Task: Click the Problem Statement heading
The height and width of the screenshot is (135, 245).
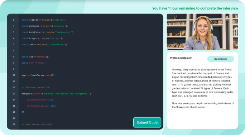Action: pyautogui.click(x=181, y=58)
